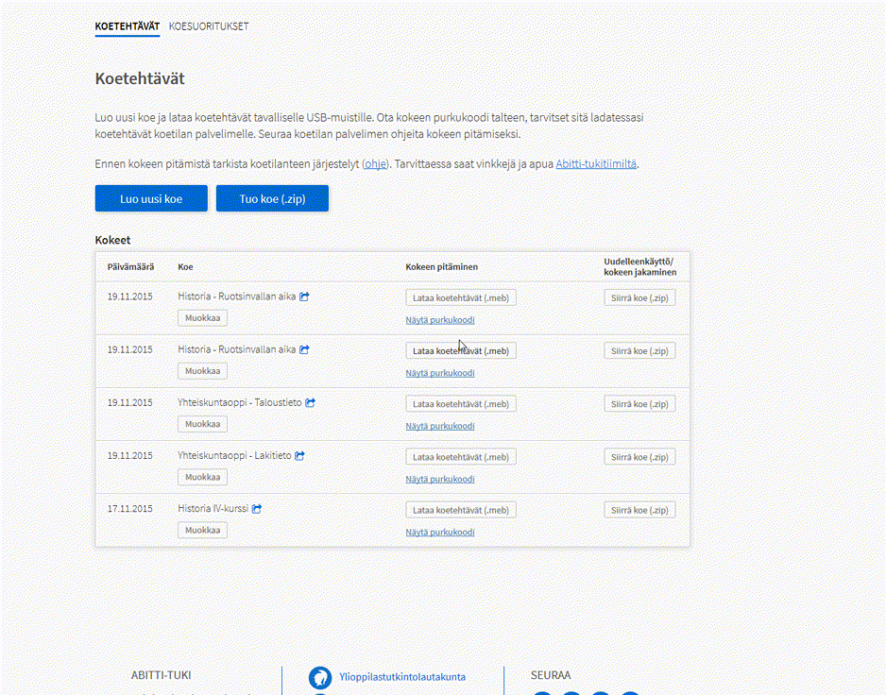Click the Koe column header
This screenshot has height=695, width=886.
tap(185, 266)
